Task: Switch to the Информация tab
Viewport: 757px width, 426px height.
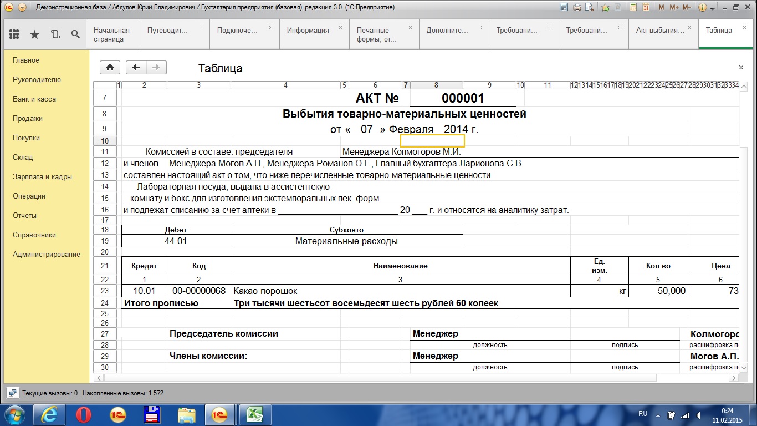Action: (315, 34)
